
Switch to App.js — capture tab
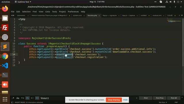point(129,15)
